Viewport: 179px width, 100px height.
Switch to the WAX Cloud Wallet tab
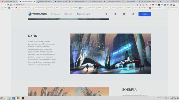[x=132, y=2]
